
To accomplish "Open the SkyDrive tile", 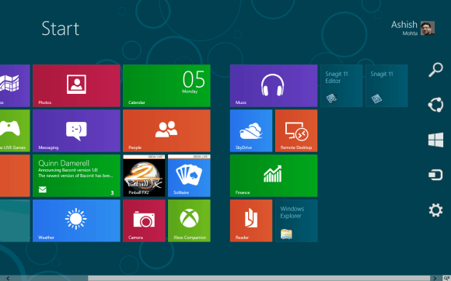I will click(x=251, y=130).
